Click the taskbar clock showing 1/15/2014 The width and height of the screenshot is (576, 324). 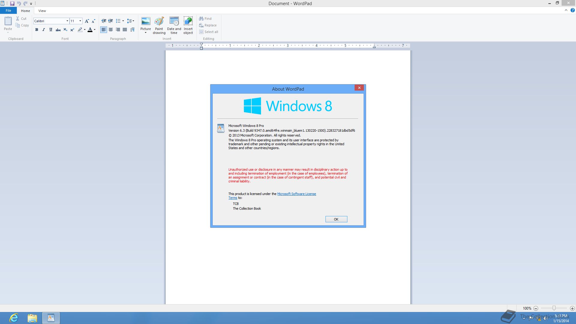coord(561,318)
